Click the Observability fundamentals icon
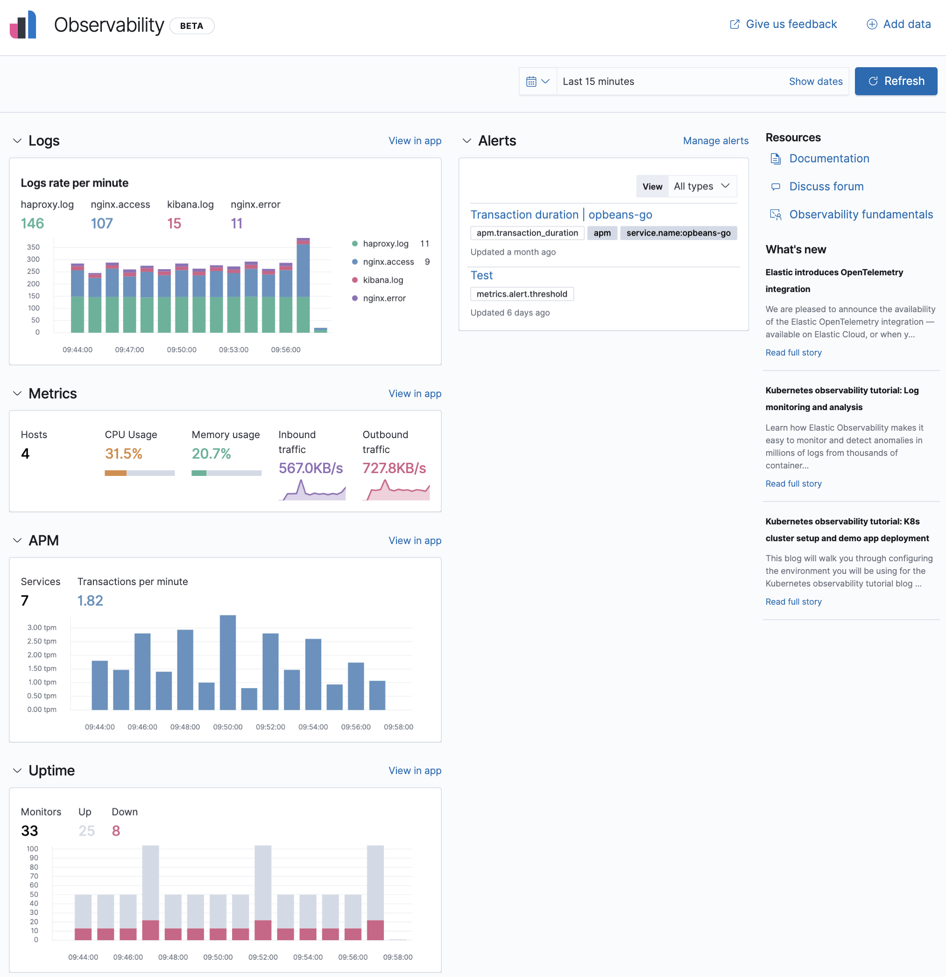This screenshot has width=946, height=977. pos(777,214)
